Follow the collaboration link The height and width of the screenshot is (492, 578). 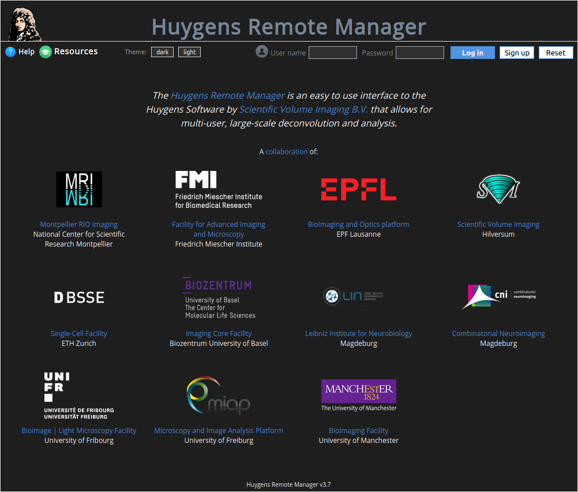[287, 152]
